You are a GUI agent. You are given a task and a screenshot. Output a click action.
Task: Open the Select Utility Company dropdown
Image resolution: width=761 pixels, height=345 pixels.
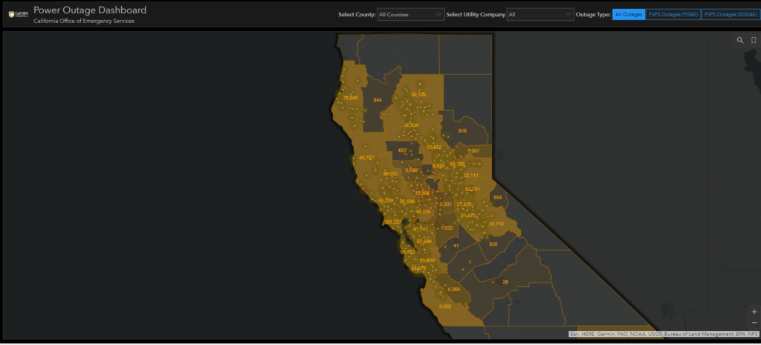(540, 14)
